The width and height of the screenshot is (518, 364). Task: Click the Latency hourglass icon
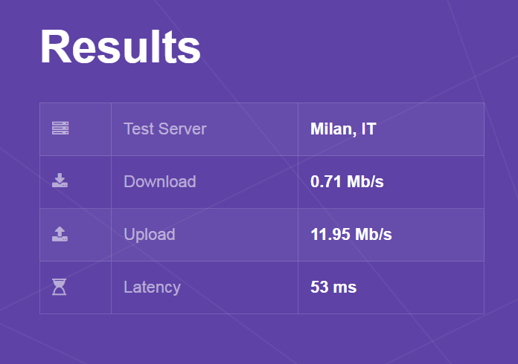[x=60, y=287]
